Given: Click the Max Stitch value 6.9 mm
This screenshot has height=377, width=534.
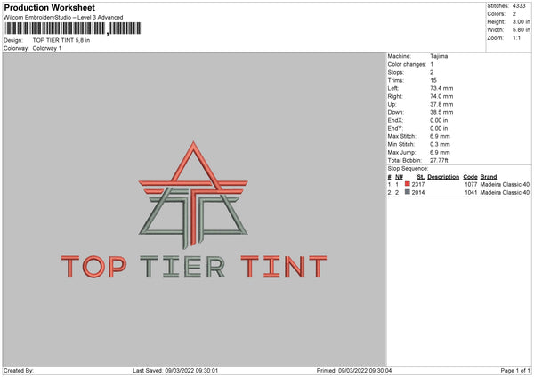Looking at the screenshot, I should pyautogui.click(x=440, y=136).
